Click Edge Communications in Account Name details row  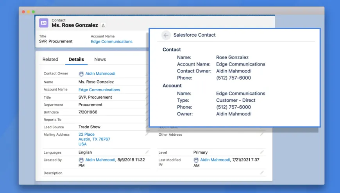point(99,90)
